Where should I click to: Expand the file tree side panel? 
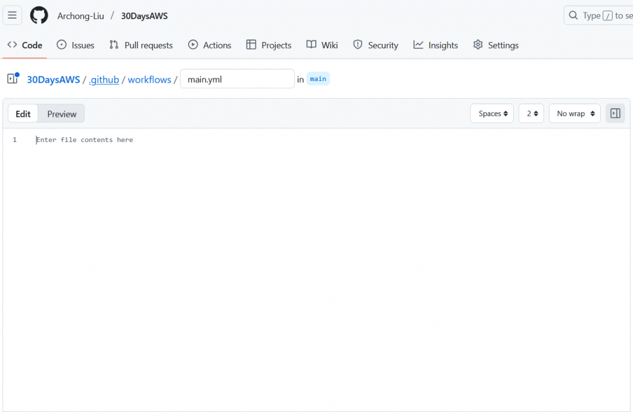[13, 78]
